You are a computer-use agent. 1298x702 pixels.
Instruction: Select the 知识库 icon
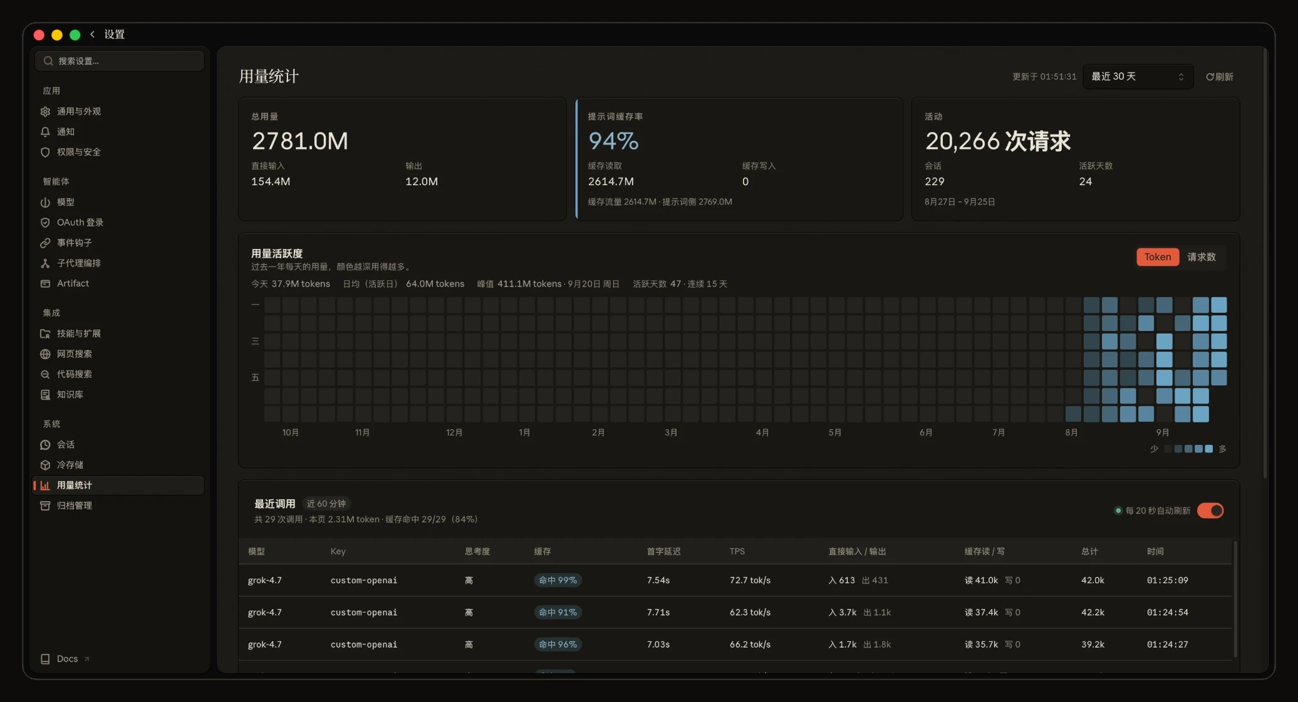45,395
